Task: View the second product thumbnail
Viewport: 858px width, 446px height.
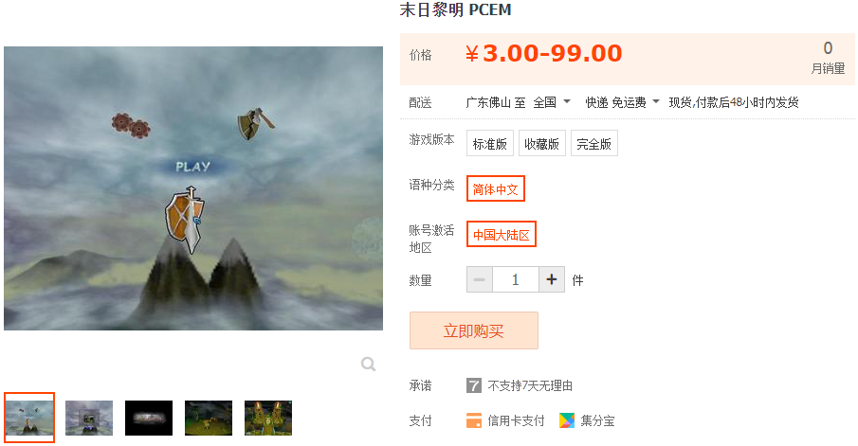Action: pyautogui.click(x=89, y=419)
